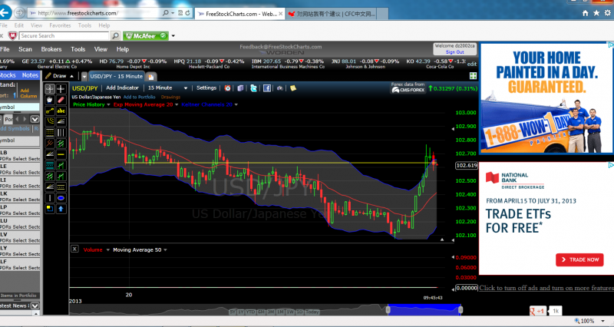Open the yellow sticky note icon
614x327 pixels.
tap(293, 88)
